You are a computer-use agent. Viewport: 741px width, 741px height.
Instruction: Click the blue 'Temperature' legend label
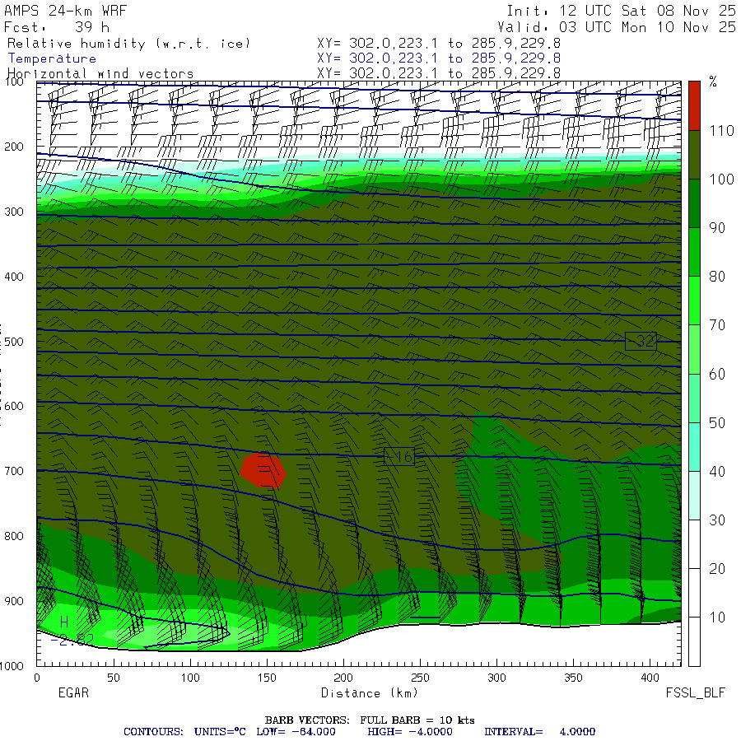pyautogui.click(x=52, y=58)
